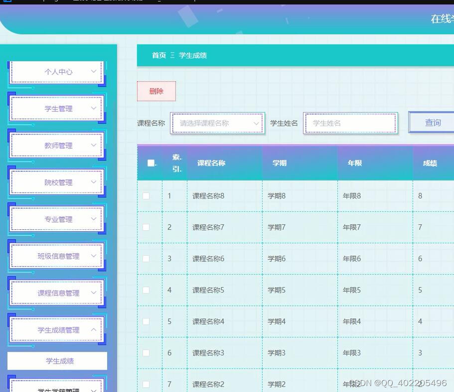Expand the 教师管理 section

(x=56, y=145)
